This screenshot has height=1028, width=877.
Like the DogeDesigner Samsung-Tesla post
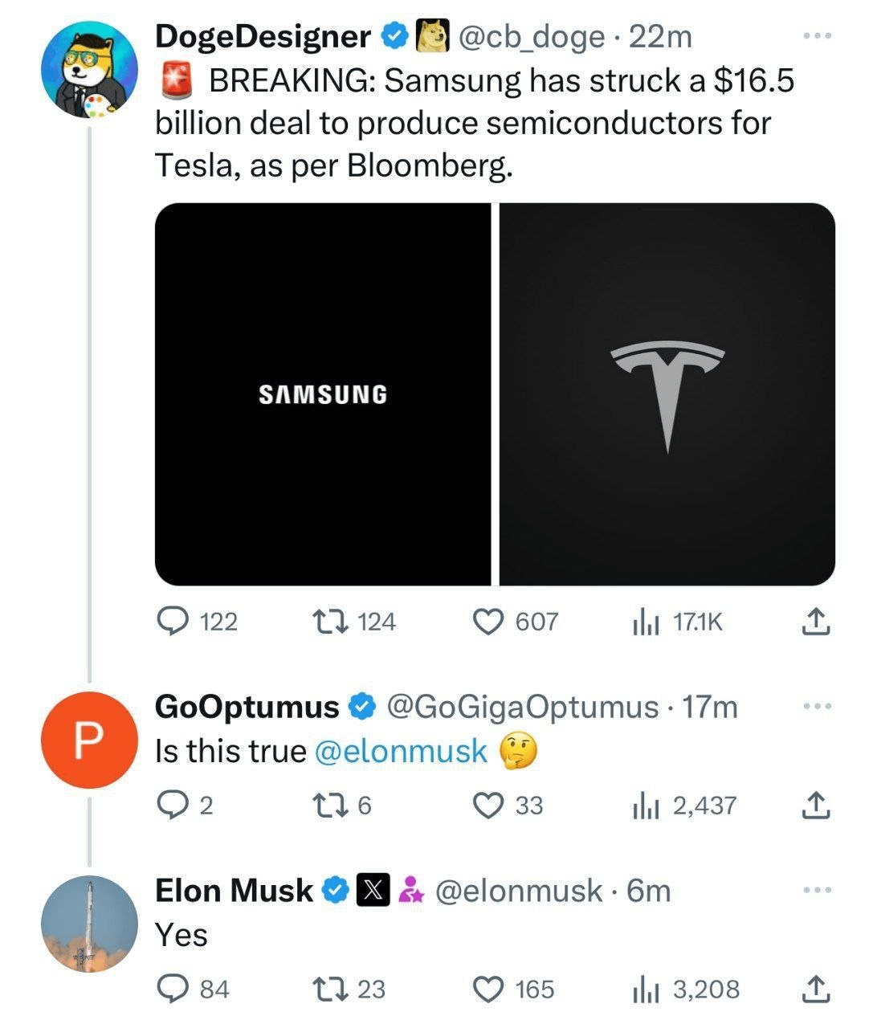(487, 621)
